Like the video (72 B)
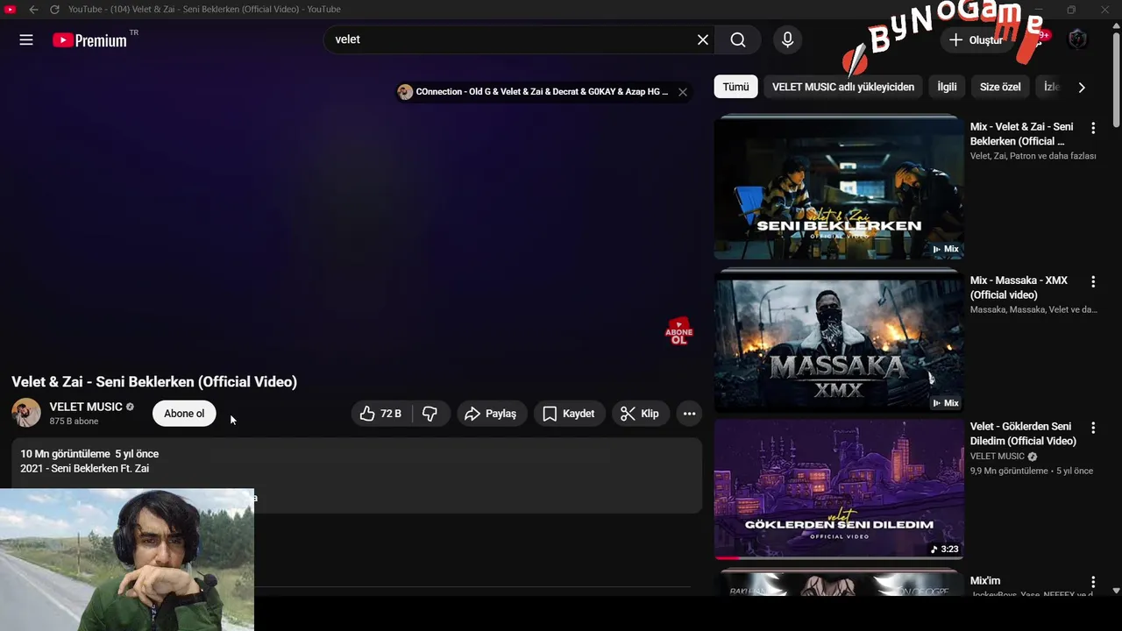The width and height of the screenshot is (1122, 631). coord(381,414)
